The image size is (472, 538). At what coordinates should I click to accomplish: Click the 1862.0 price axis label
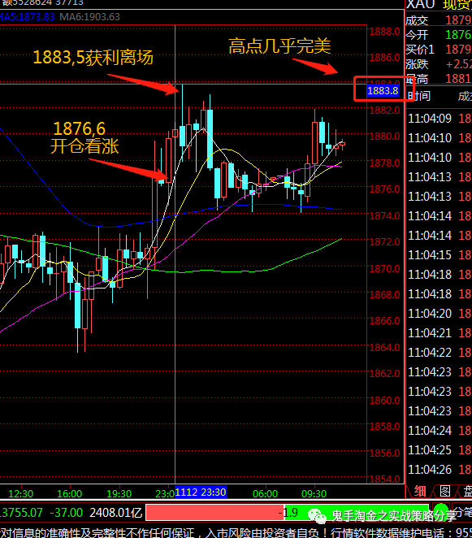point(384,373)
